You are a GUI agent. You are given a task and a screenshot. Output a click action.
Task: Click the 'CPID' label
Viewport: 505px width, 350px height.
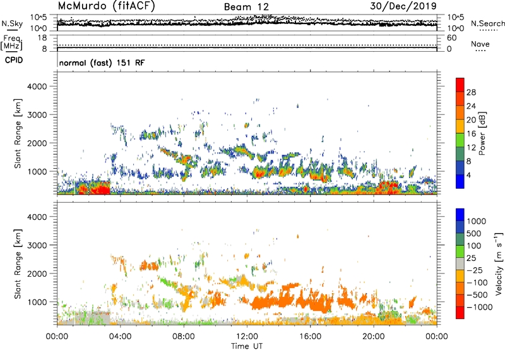pyautogui.click(x=14, y=60)
